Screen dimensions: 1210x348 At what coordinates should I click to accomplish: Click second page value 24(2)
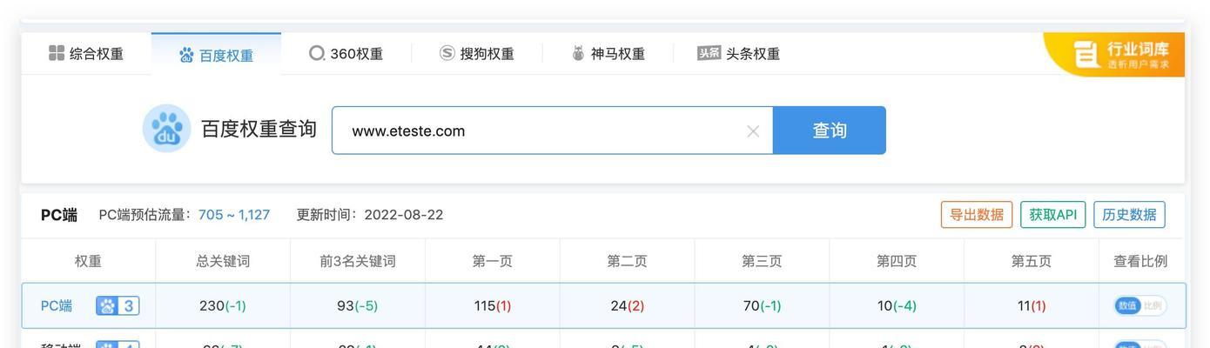click(627, 305)
